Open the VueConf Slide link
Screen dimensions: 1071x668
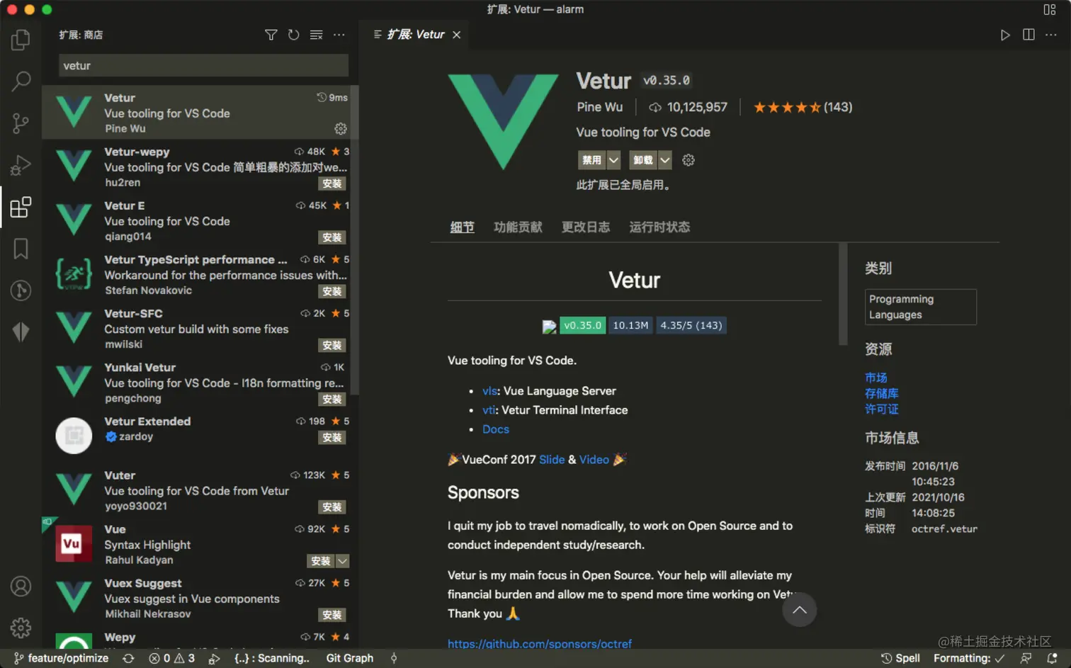[x=552, y=460]
